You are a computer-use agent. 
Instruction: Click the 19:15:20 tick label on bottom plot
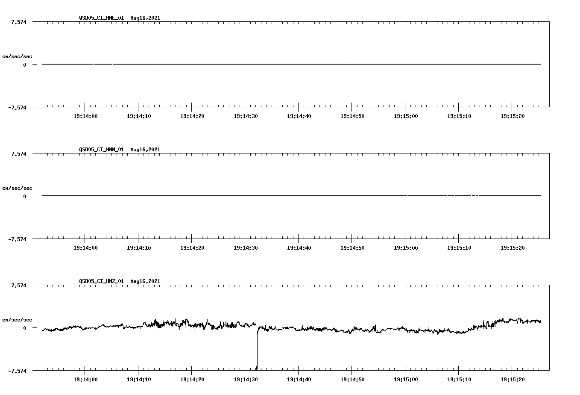(512, 379)
